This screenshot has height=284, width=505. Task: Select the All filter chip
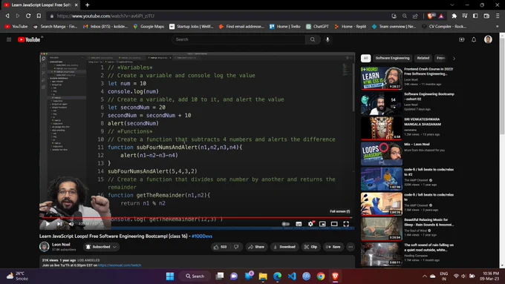(x=365, y=59)
